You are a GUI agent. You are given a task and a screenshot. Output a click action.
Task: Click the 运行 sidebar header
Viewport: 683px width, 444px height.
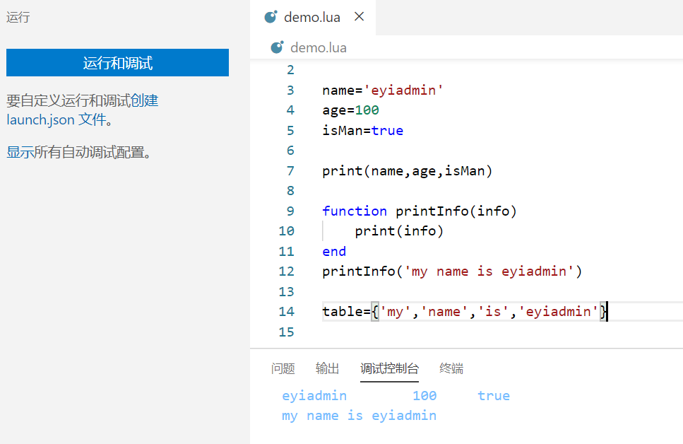coord(18,18)
